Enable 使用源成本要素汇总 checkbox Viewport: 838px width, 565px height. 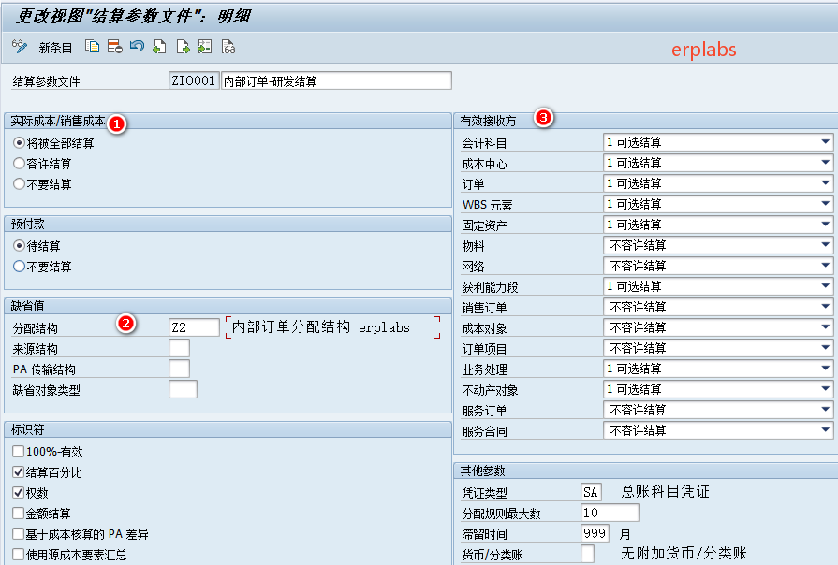pos(18,555)
